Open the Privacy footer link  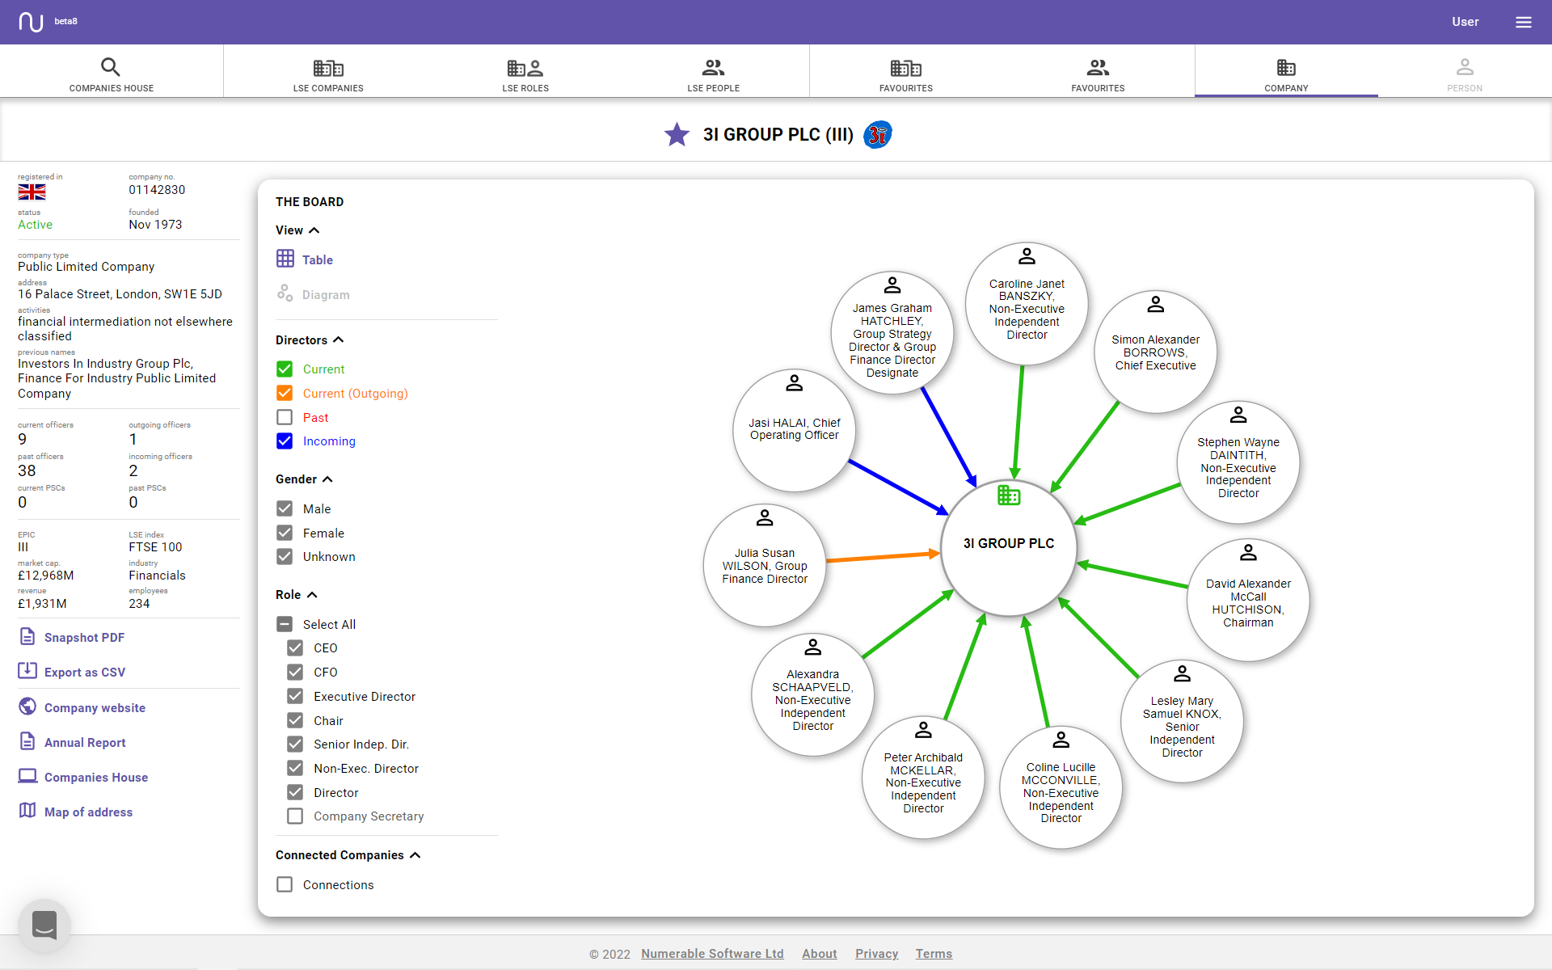click(877, 954)
